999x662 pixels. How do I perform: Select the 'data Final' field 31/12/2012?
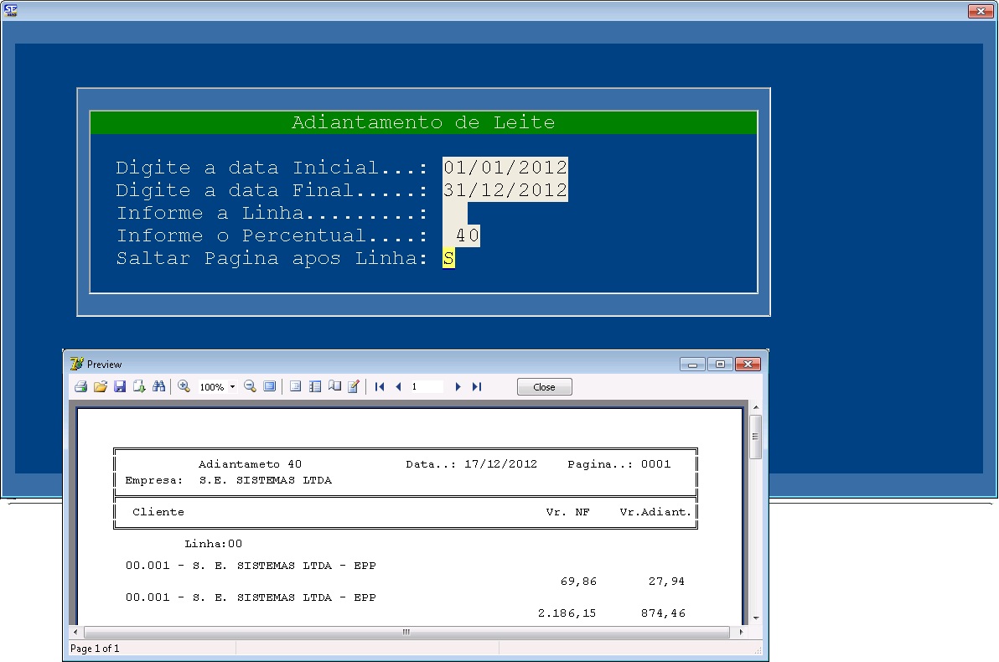coord(505,190)
